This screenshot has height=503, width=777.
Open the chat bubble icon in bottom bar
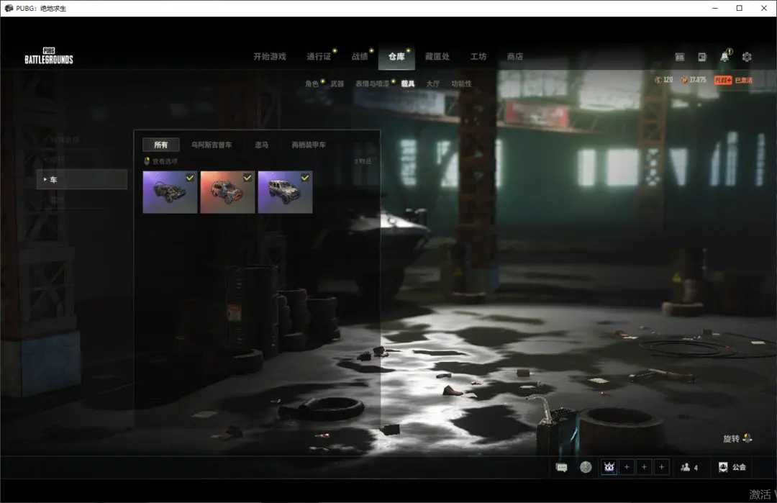[x=562, y=467]
